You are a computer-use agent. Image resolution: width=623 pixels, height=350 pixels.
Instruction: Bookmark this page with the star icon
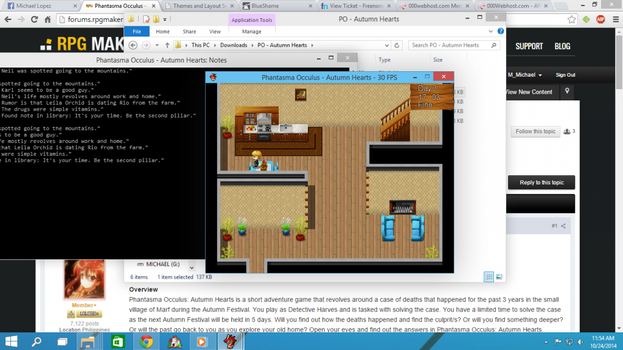[572, 19]
